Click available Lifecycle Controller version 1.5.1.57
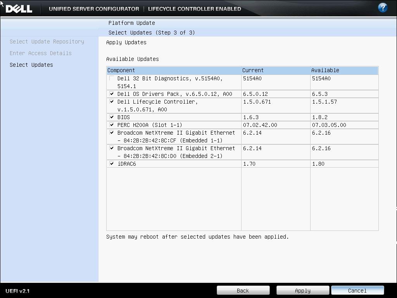The image size is (397, 298). tap(325, 102)
